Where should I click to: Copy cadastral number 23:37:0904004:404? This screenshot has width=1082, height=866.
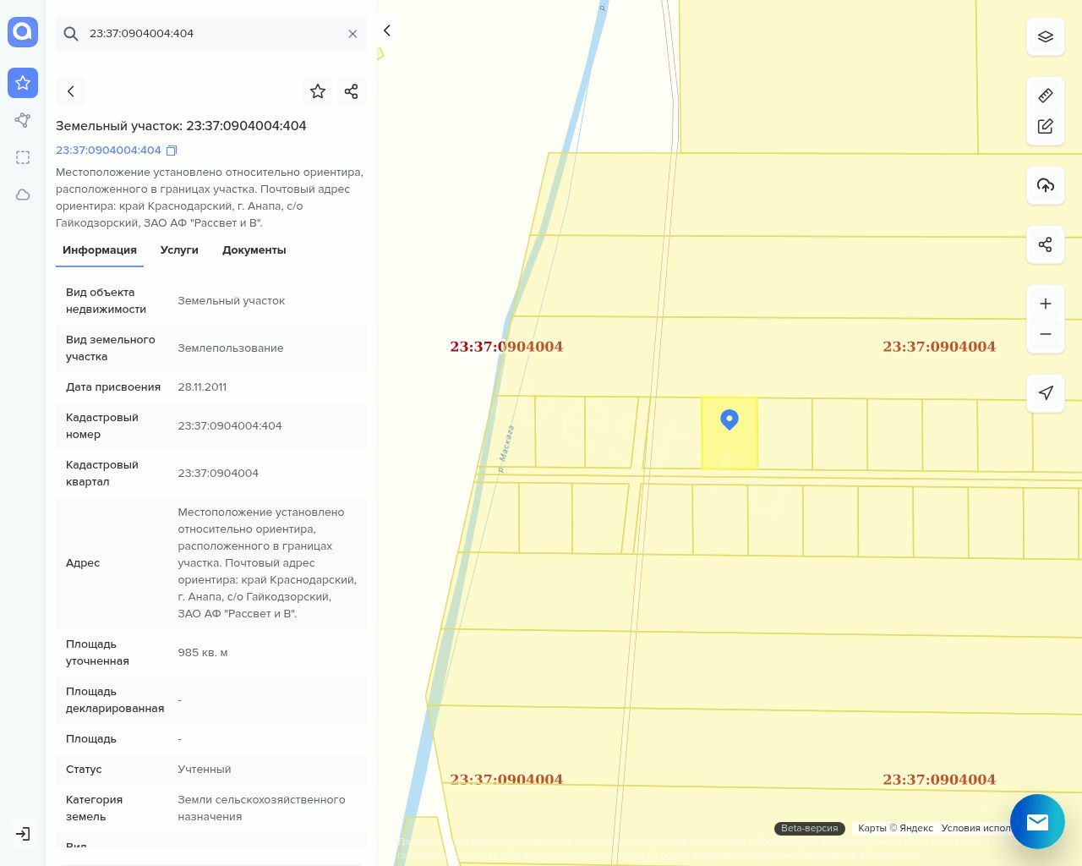coord(172,151)
